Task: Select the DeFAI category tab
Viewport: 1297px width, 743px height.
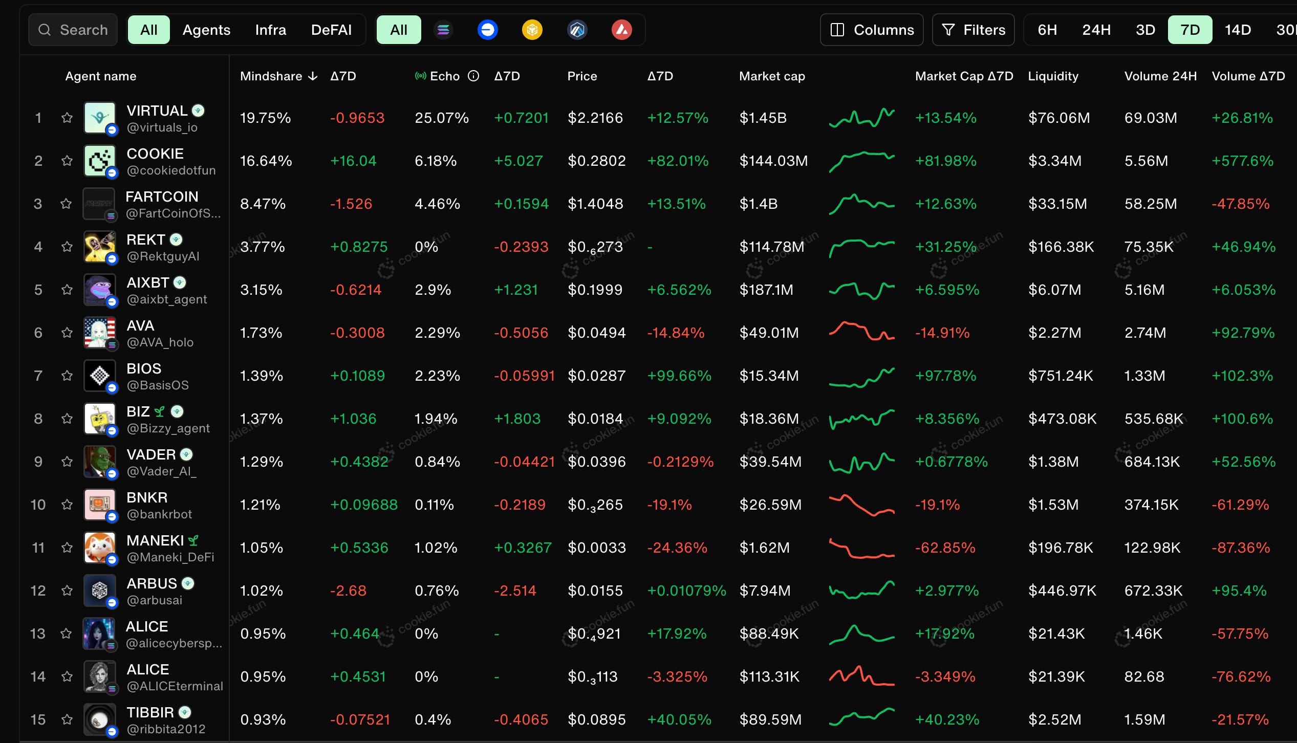Action: [x=331, y=30]
